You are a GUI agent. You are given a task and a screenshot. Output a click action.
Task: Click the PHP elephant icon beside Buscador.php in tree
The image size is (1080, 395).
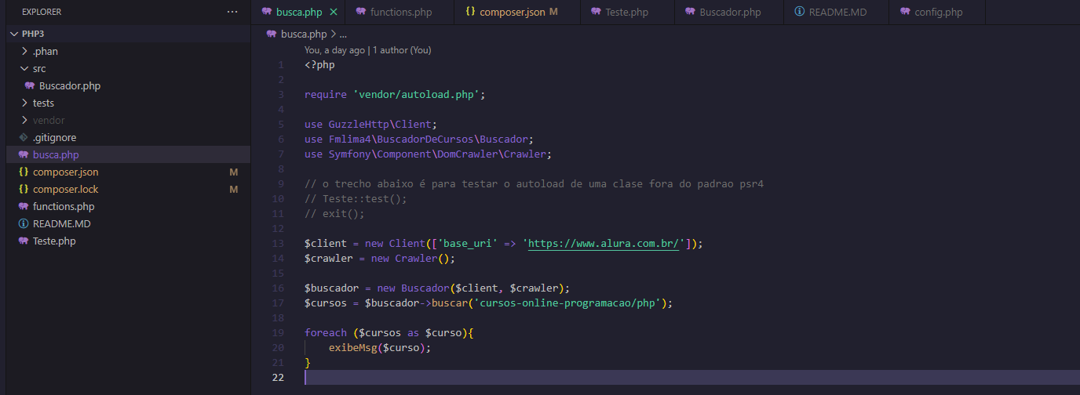30,86
